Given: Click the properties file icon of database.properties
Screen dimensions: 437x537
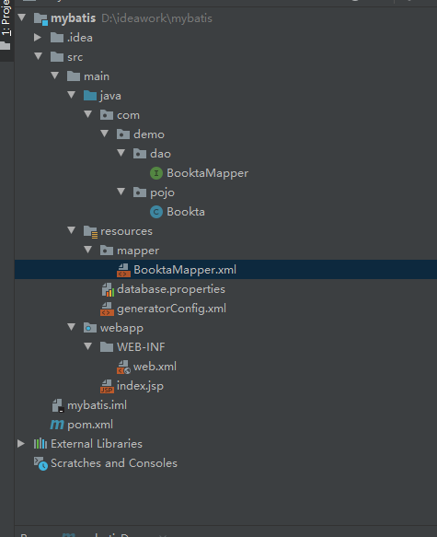Looking at the screenshot, I should [x=108, y=290].
